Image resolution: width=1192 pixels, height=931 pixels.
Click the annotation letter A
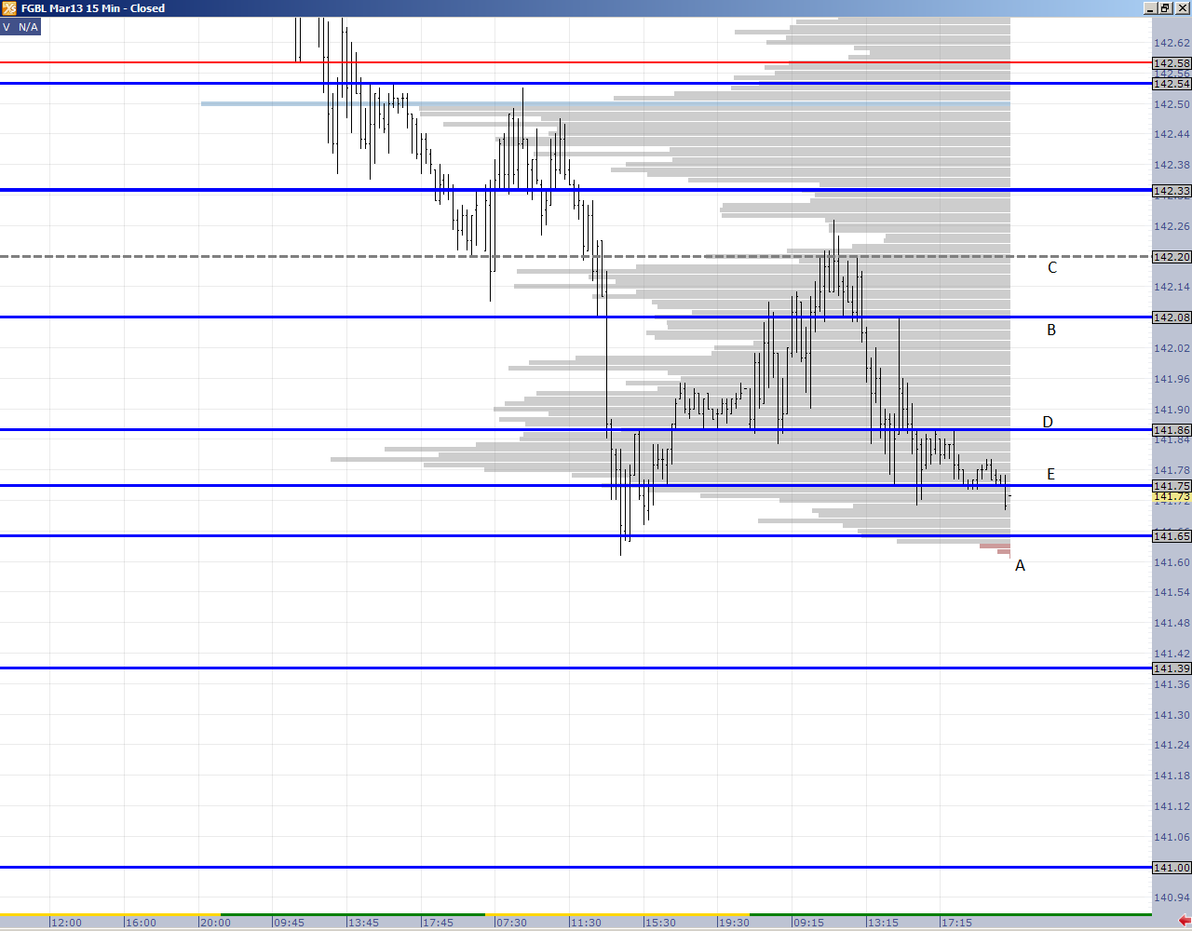coord(1020,565)
